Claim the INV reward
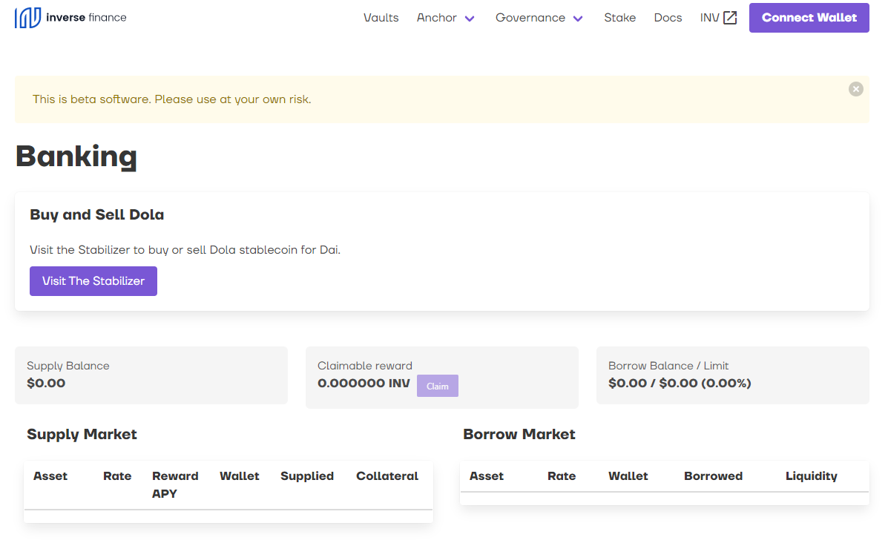 (437, 386)
